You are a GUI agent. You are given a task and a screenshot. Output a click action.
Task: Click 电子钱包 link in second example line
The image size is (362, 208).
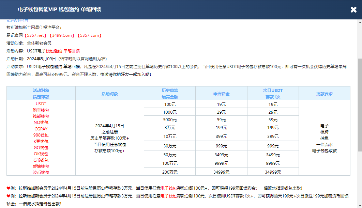pos(168,196)
